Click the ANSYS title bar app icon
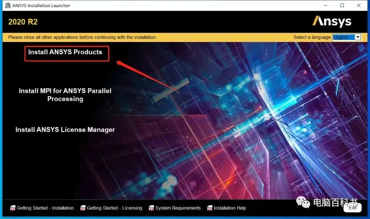370x219 pixels. pos(8,5)
